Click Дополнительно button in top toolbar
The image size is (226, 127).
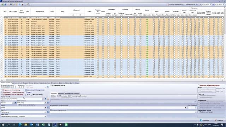coord(191,5)
